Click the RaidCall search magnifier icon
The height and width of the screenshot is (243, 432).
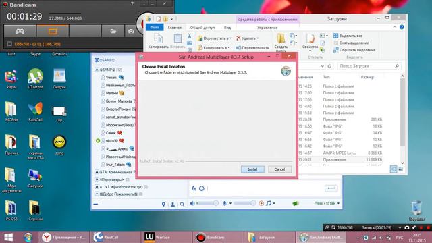182,204
